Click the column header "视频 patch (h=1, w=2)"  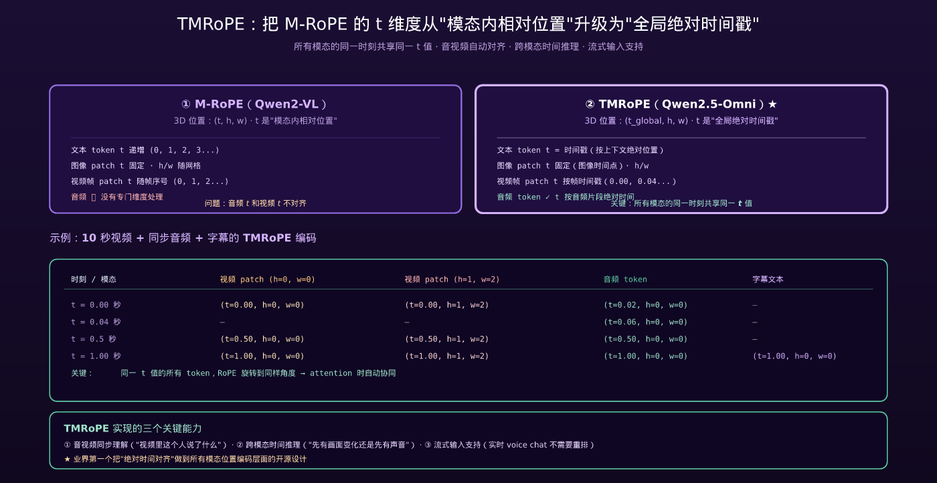coord(452,280)
